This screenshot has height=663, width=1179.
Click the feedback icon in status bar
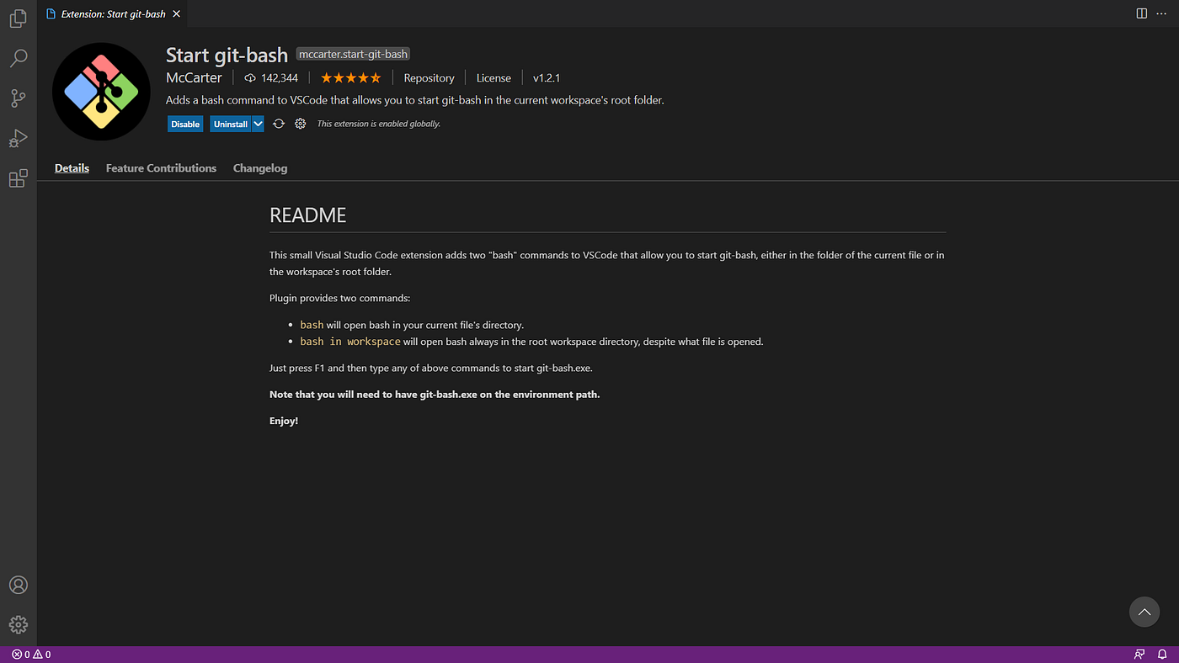[1139, 655]
